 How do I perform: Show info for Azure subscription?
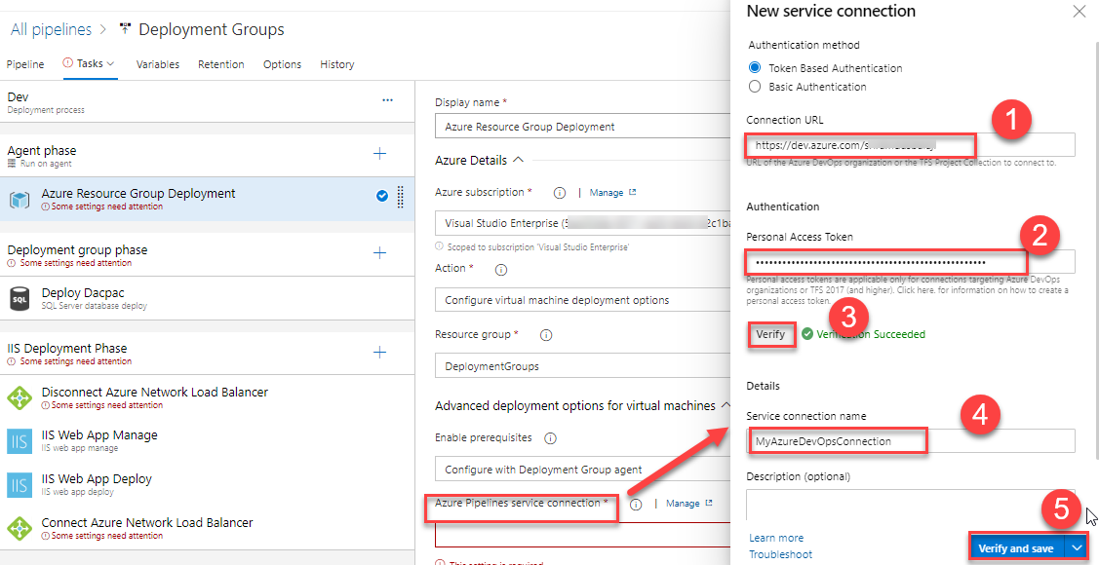560,193
